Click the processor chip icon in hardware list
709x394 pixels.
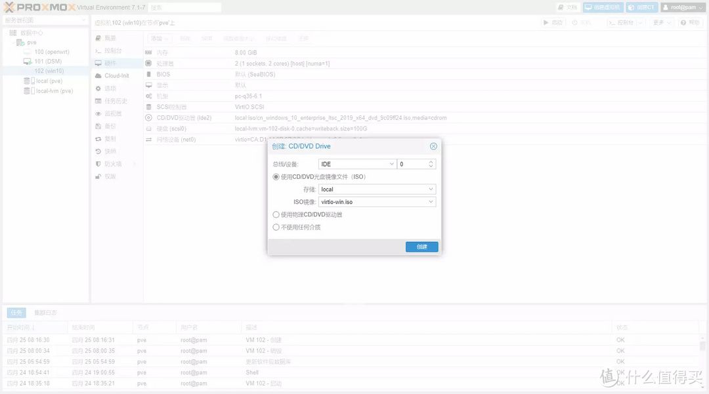(148, 63)
